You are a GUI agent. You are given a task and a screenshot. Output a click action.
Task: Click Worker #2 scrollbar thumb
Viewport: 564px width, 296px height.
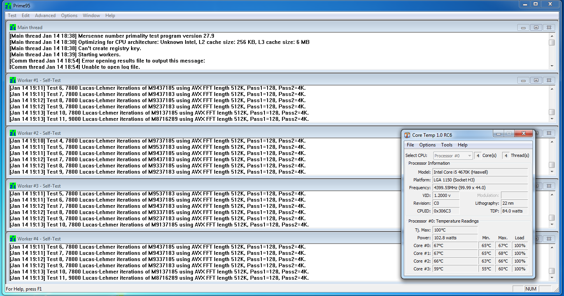click(552, 165)
